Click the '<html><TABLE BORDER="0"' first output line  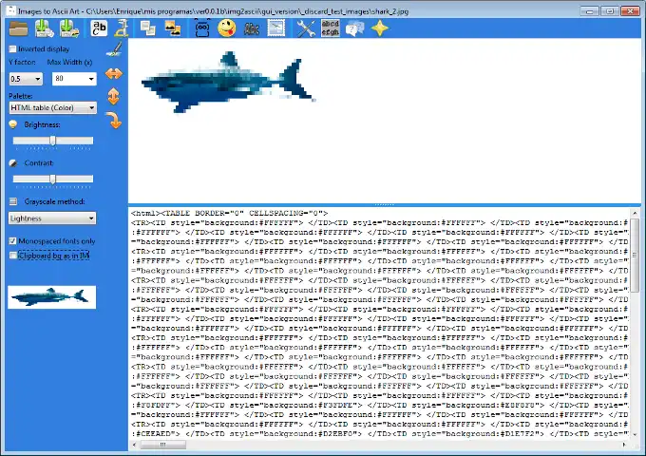point(230,213)
